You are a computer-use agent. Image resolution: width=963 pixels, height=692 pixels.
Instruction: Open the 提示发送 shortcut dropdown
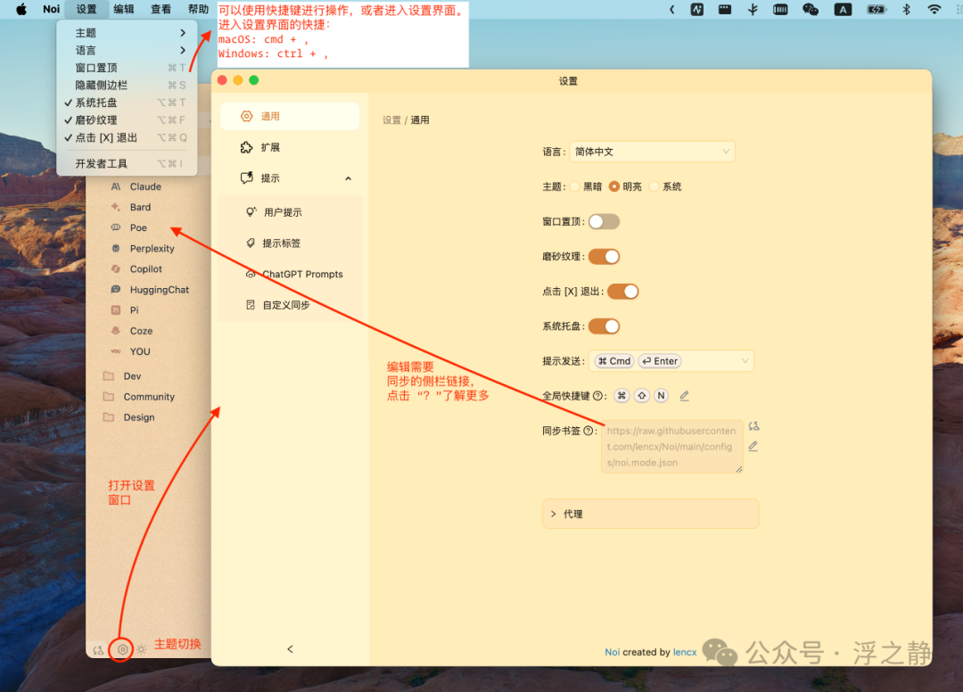tap(671, 361)
